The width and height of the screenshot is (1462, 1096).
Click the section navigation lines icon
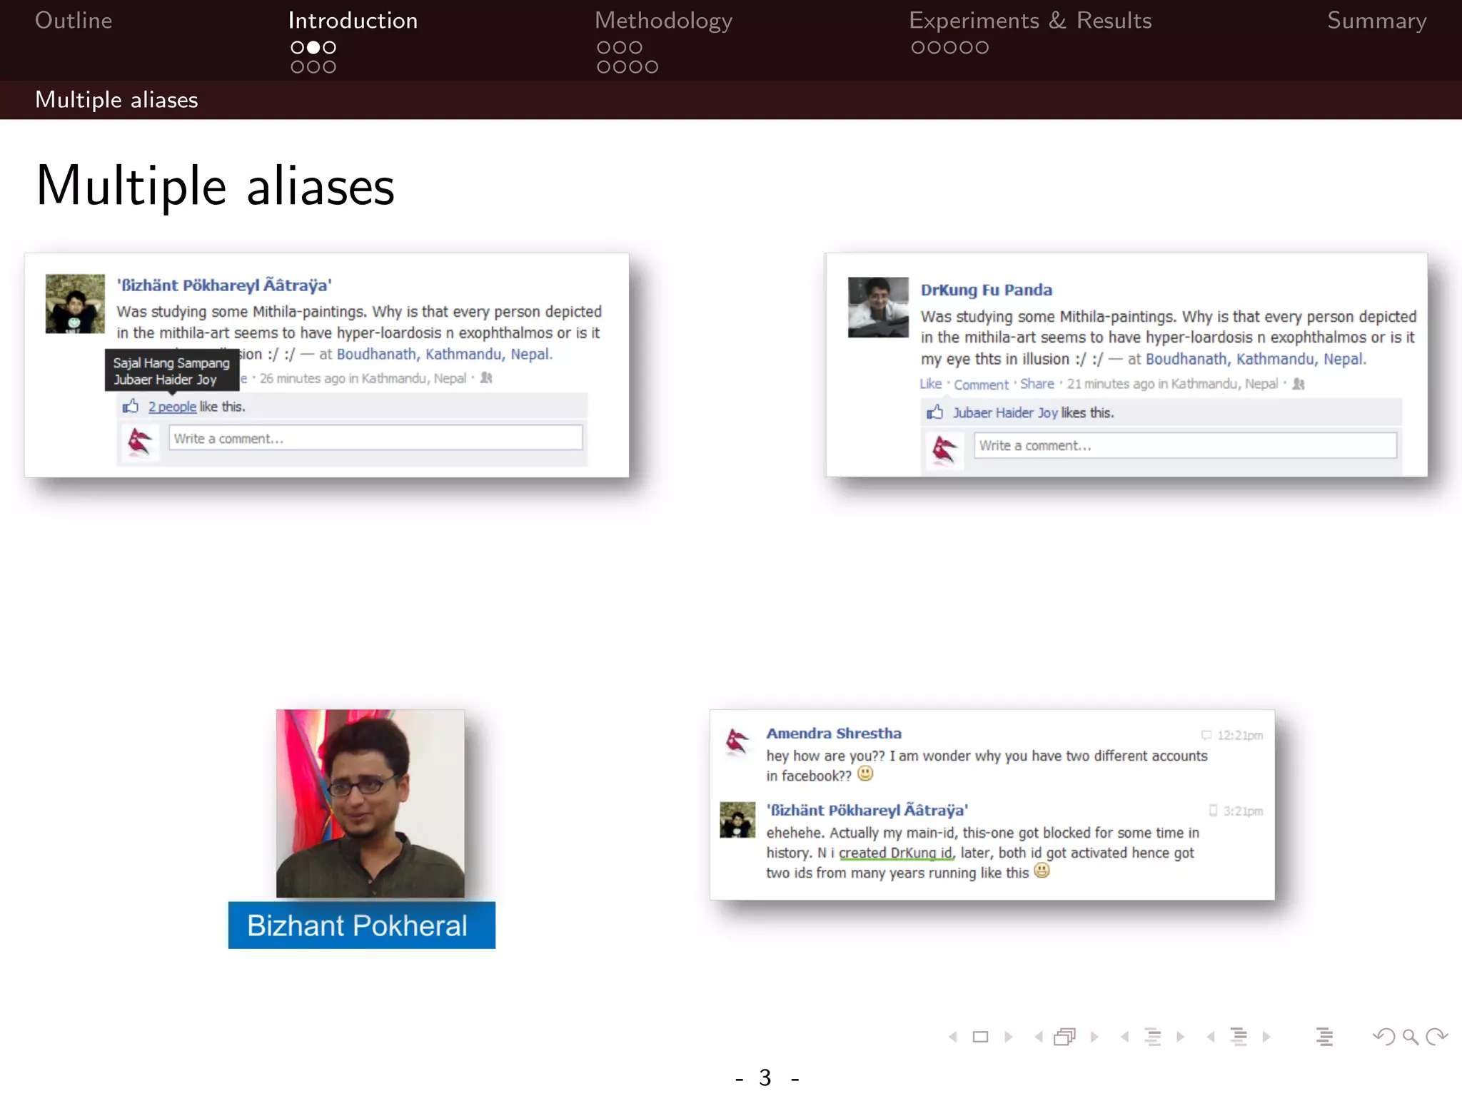tap(1239, 1037)
